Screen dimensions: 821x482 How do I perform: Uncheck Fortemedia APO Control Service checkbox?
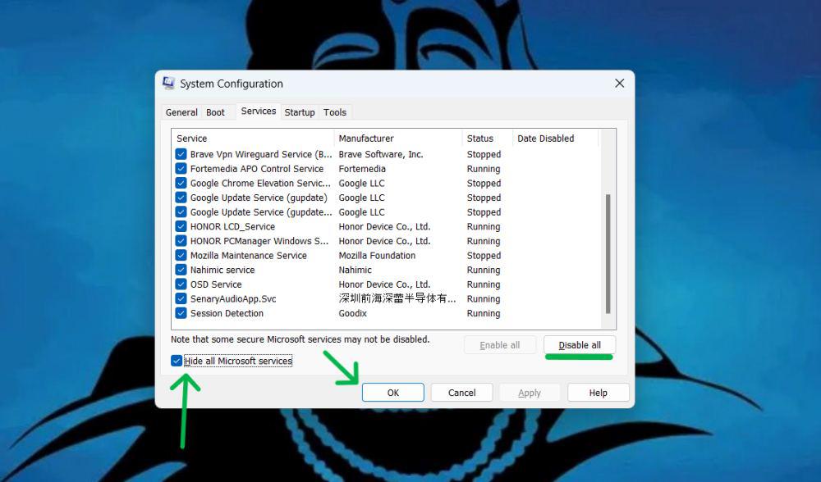point(181,169)
